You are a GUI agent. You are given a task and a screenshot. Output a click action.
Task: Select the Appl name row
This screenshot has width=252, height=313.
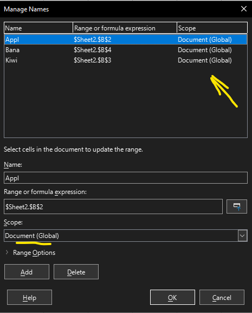coord(126,39)
